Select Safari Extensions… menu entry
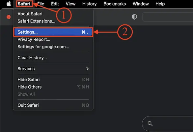 [53, 21]
